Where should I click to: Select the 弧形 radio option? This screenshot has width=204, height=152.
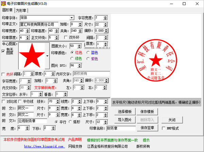(70, 122)
